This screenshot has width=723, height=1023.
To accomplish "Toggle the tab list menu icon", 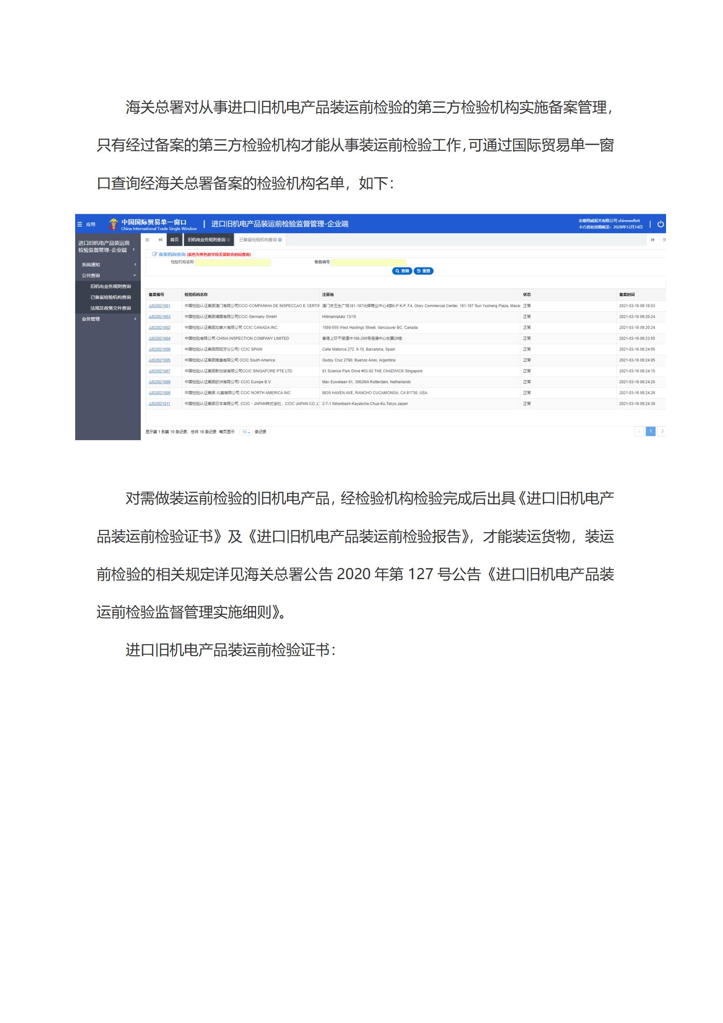I will (x=147, y=240).
